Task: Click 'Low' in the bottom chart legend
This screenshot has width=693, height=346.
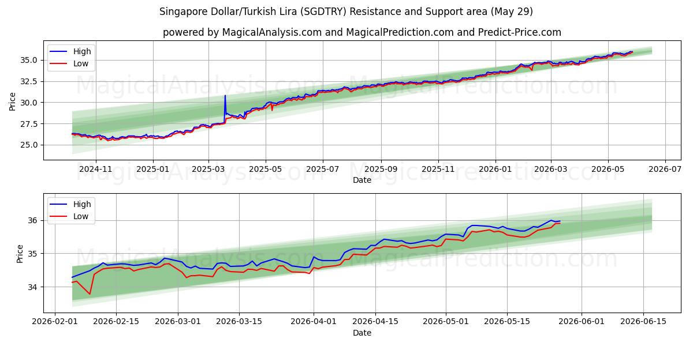Action: (x=81, y=216)
